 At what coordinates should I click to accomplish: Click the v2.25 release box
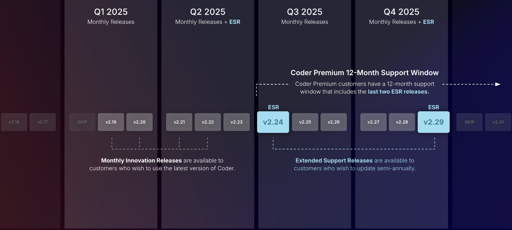(305, 122)
